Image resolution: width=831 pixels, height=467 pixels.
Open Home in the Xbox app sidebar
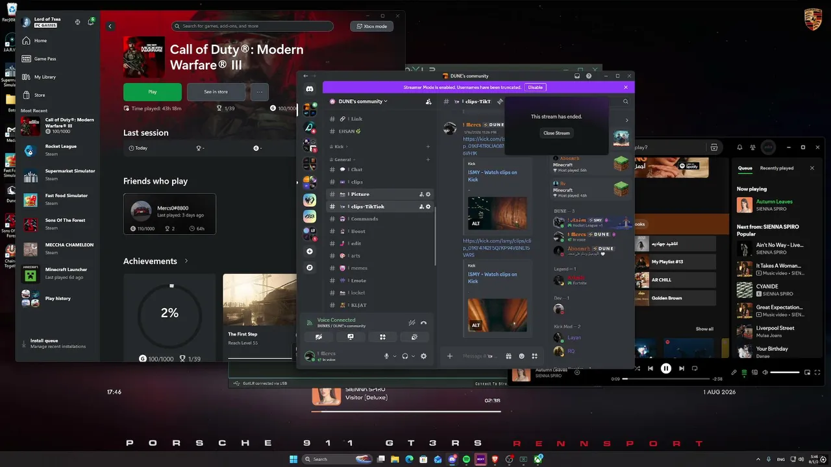[40, 41]
